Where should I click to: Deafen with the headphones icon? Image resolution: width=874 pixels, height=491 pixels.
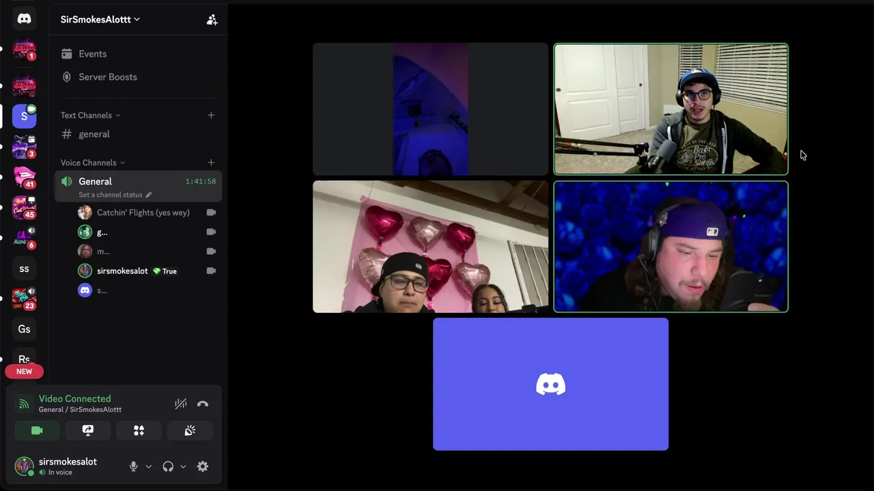[168, 466]
